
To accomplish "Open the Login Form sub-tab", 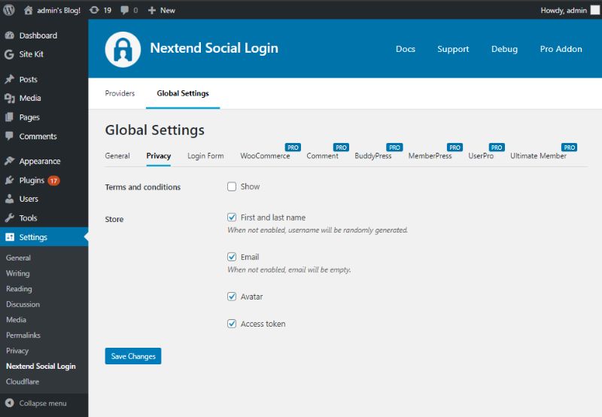I will [205, 156].
